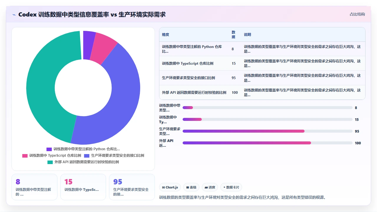Toggle teal 外部 API legend swatch

pos(50,162)
